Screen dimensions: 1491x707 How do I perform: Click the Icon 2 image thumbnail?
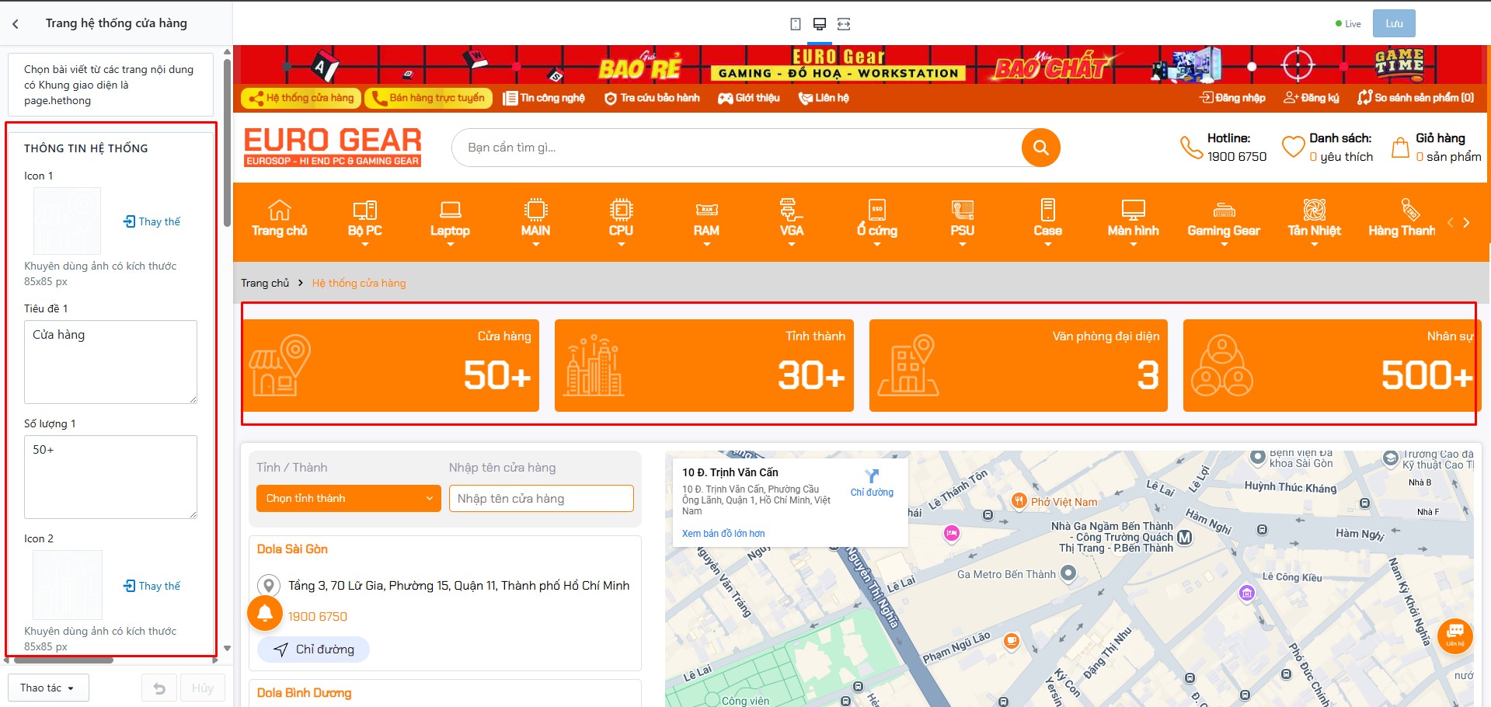point(68,585)
